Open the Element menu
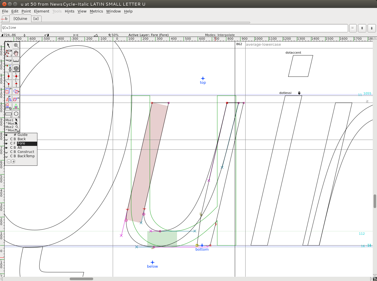The image size is (377, 281). pos(41,11)
